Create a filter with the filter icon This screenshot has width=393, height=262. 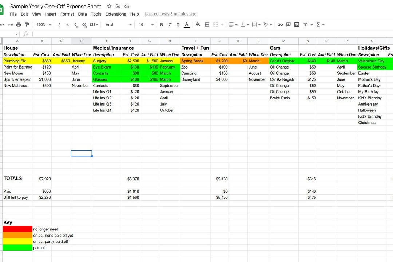305,25
